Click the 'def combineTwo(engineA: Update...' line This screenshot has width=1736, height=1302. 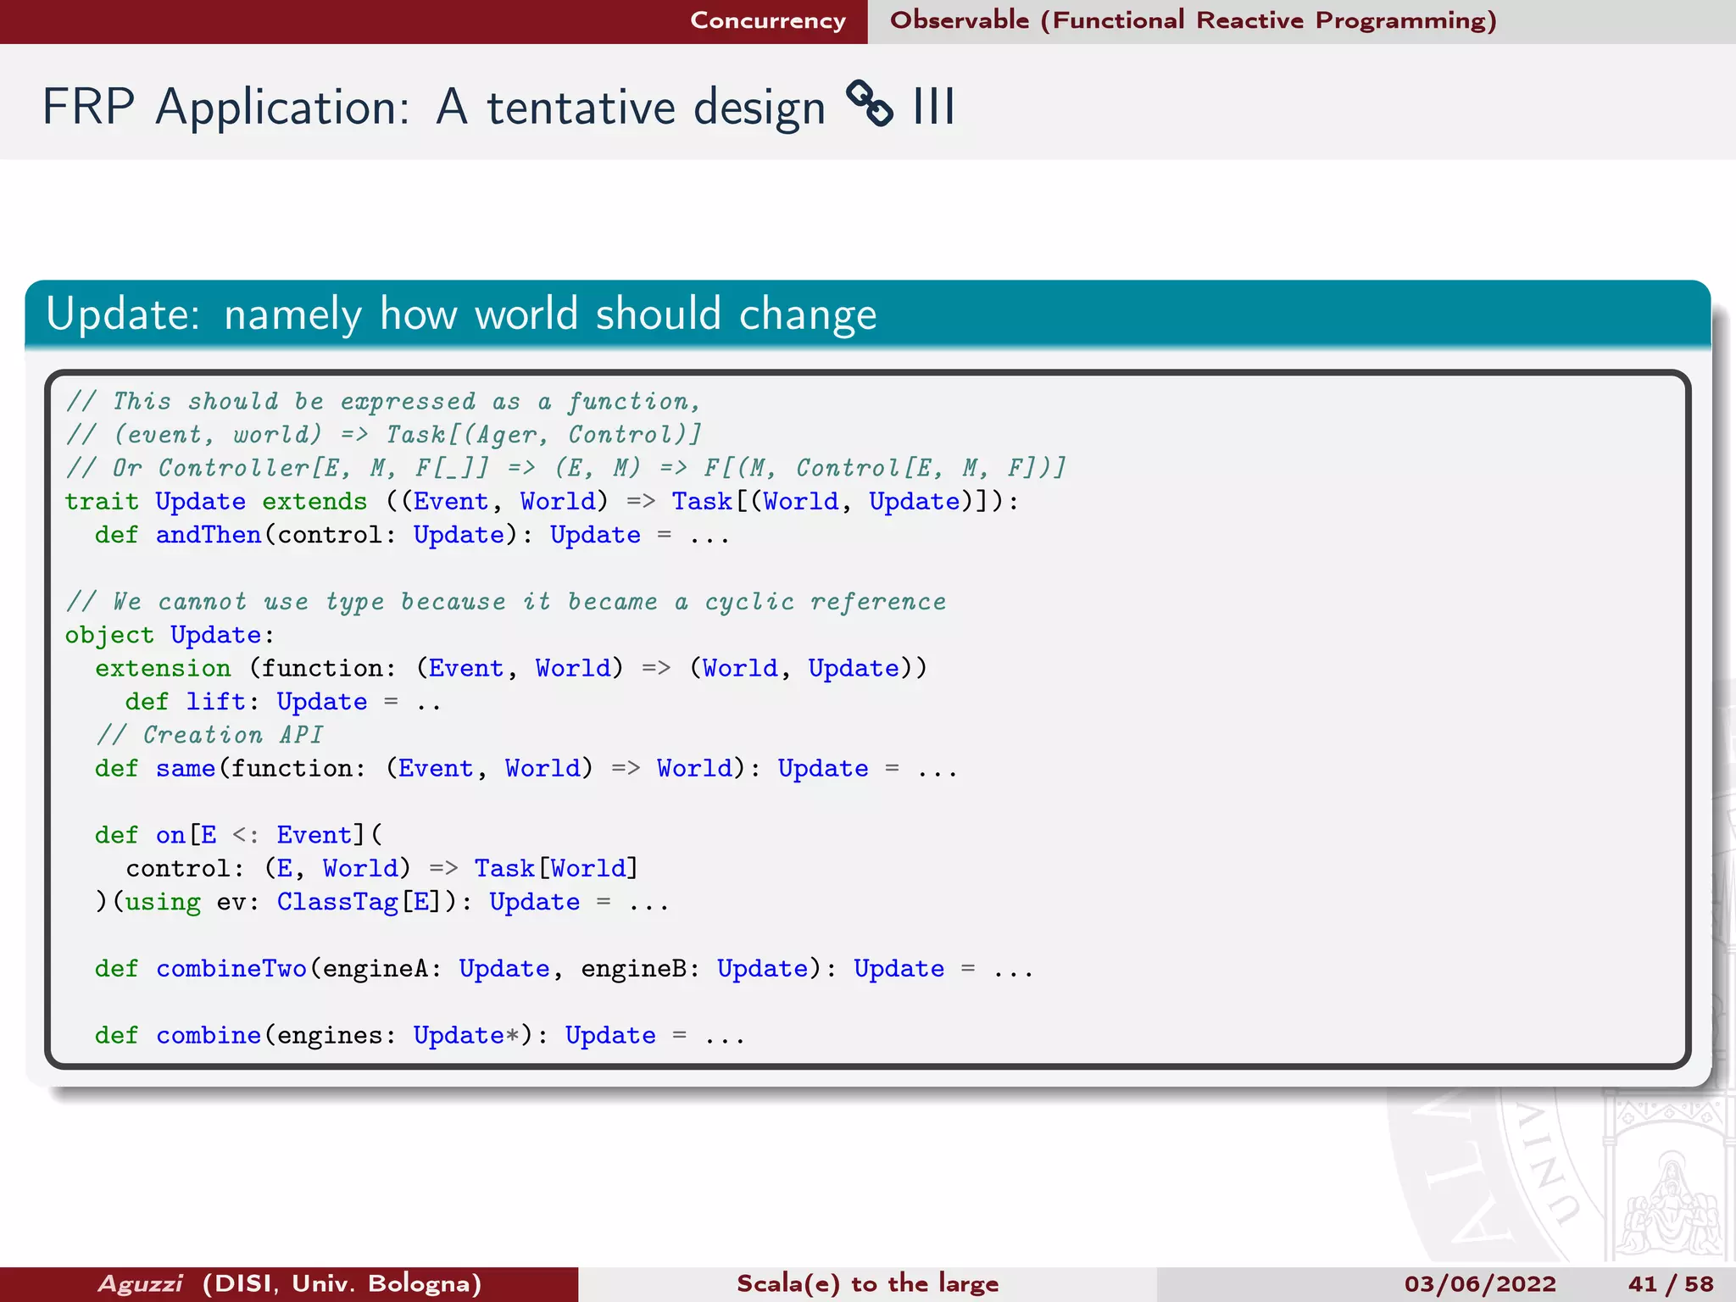pos(564,969)
